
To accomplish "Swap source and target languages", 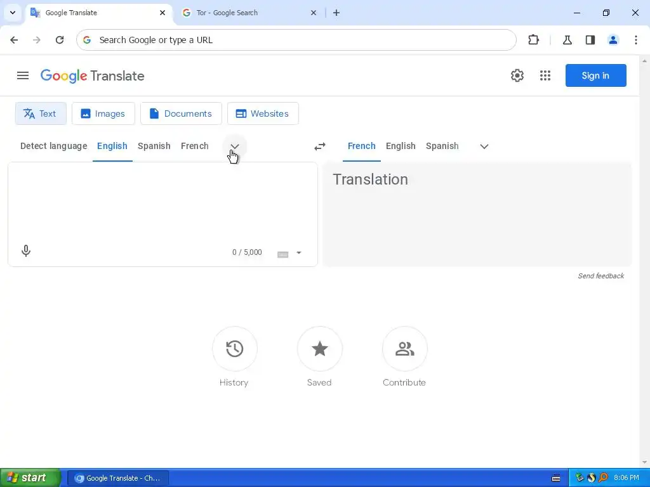I will point(320,146).
